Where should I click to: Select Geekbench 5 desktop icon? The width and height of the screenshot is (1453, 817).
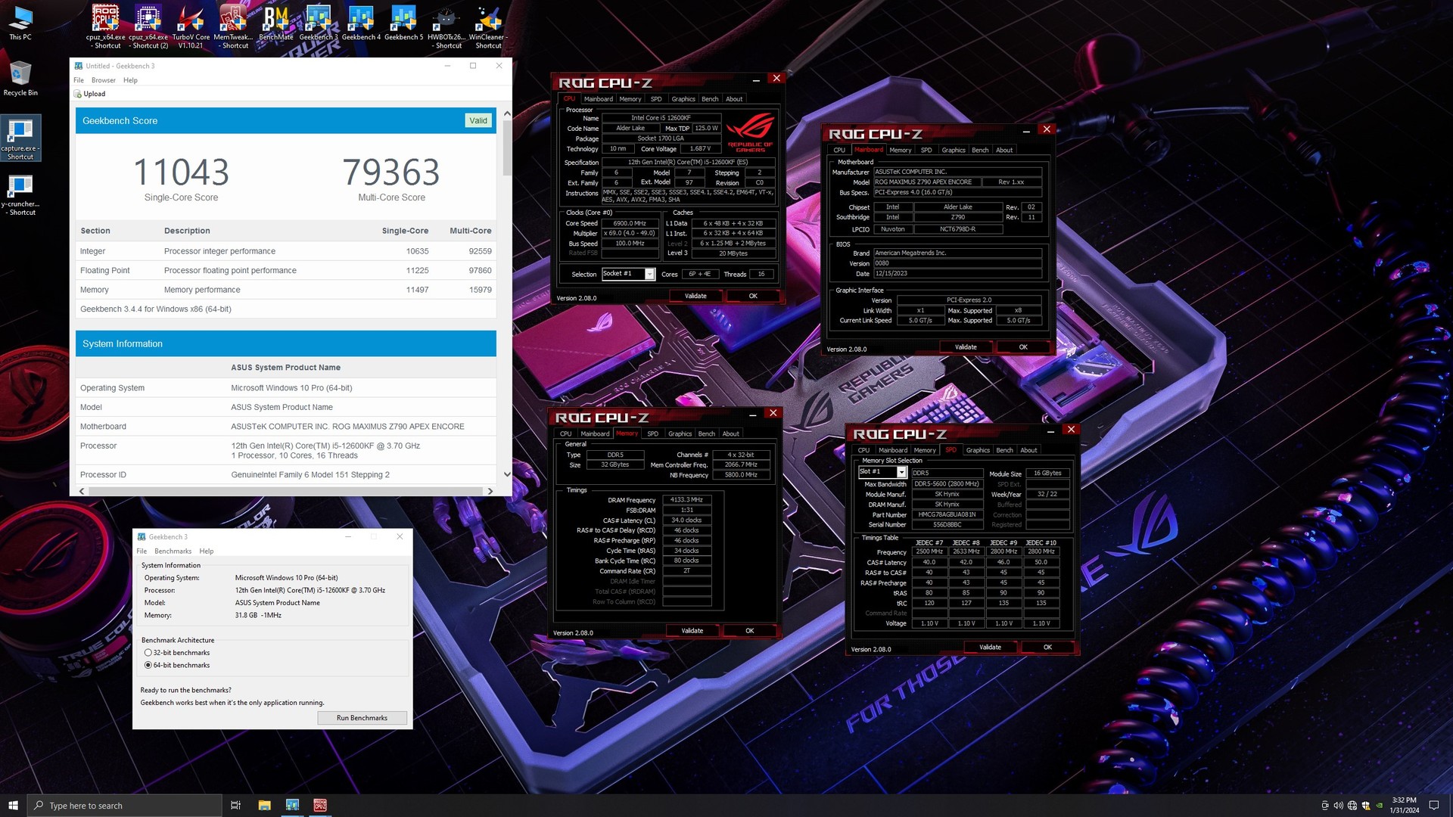coord(403,23)
